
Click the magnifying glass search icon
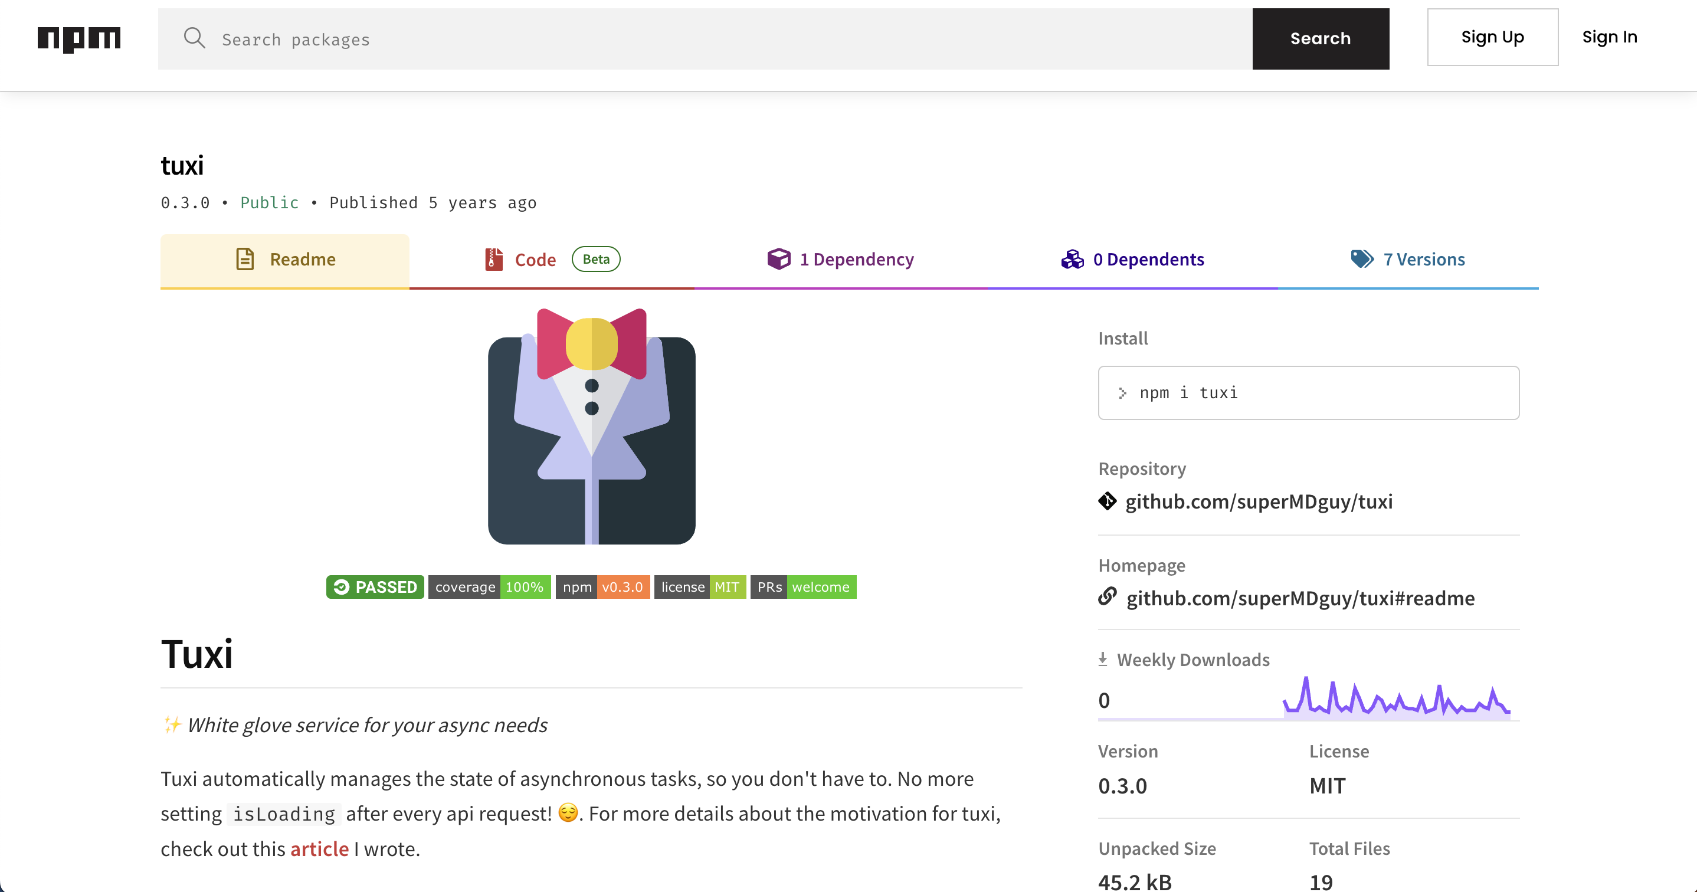click(195, 38)
